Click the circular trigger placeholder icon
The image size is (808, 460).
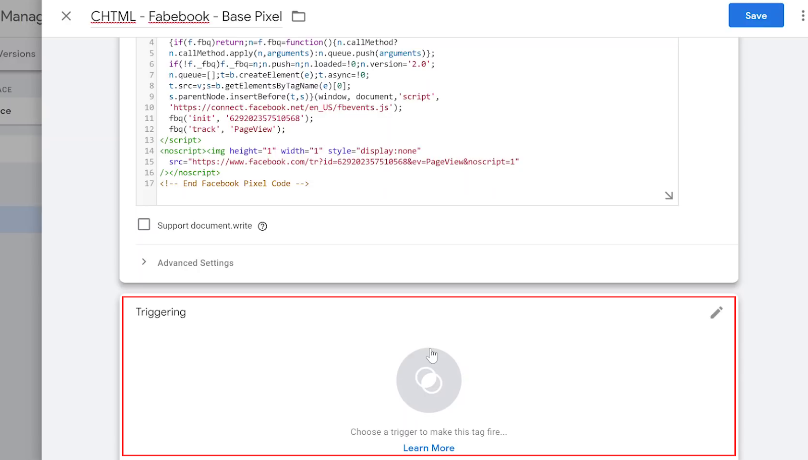tap(429, 380)
